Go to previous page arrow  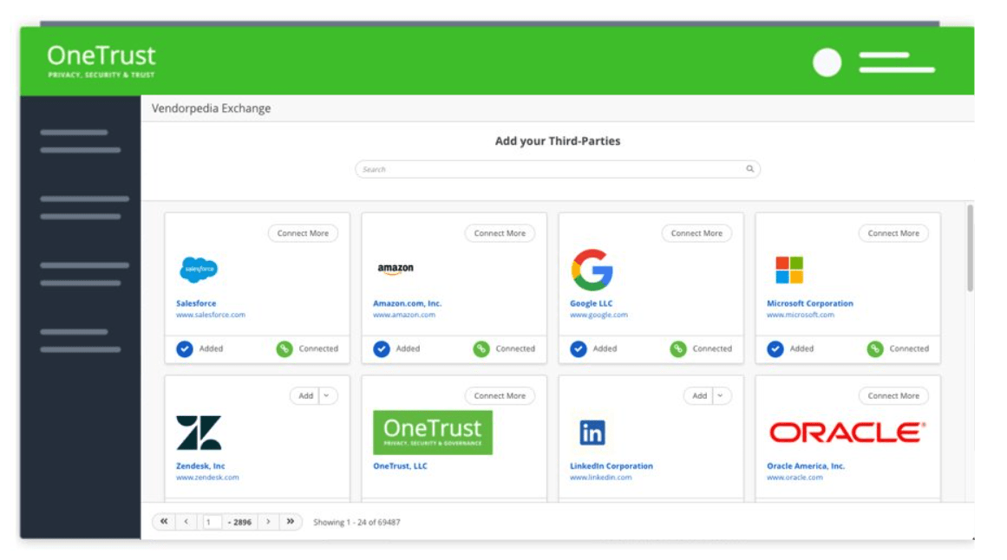pyautogui.click(x=186, y=522)
